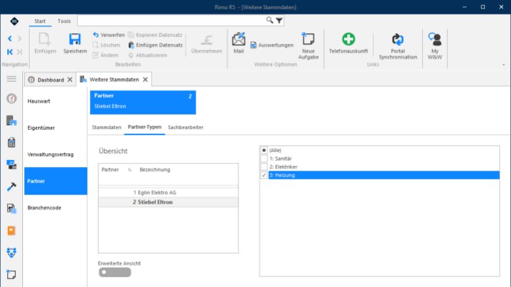Switch to the Start ribbon tab
The width and height of the screenshot is (511, 287).
click(40, 21)
